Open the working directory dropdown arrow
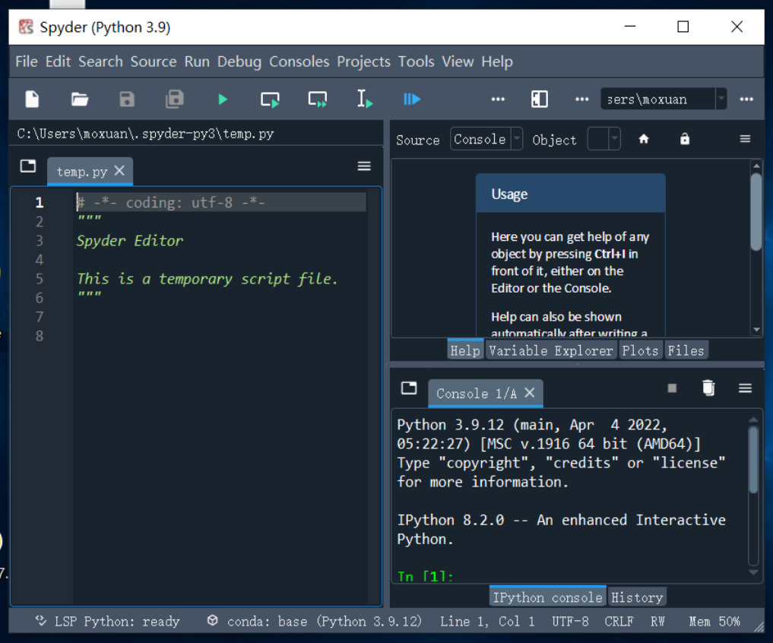773x643 pixels. coord(721,99)
